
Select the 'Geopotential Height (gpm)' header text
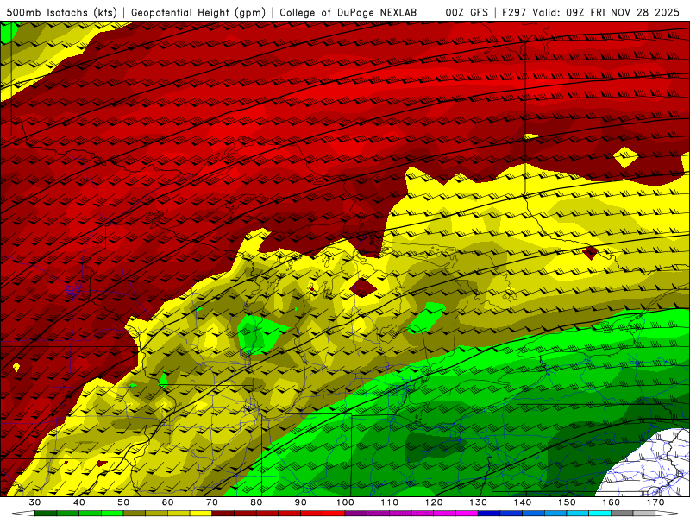coord(198,12)
